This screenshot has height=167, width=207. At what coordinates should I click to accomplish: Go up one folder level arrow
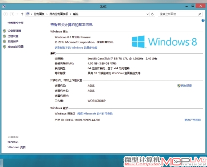[x=22, y=14]
